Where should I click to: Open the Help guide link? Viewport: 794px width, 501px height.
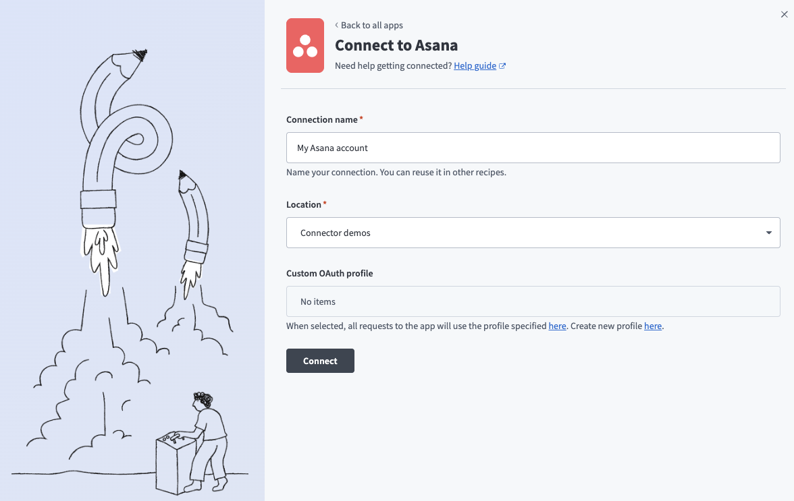click(474, 65)
